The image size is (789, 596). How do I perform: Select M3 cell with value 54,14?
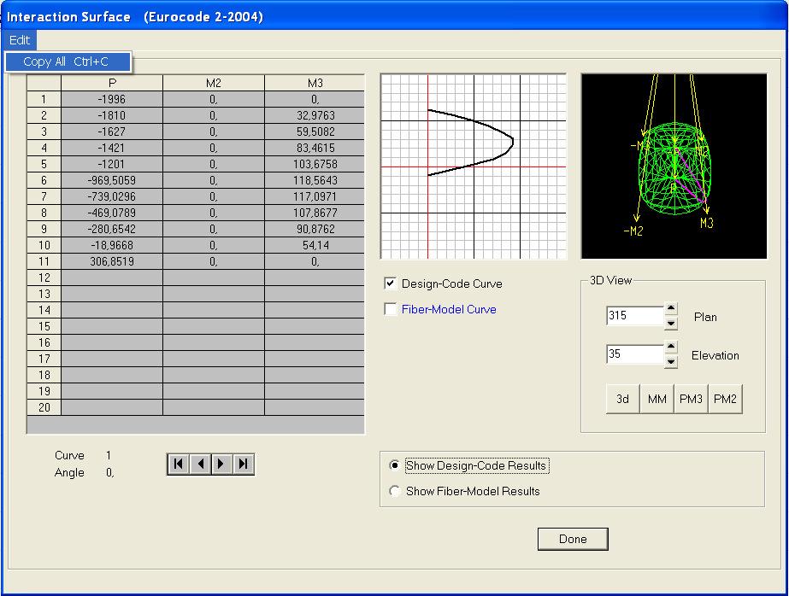click(315, 245)
